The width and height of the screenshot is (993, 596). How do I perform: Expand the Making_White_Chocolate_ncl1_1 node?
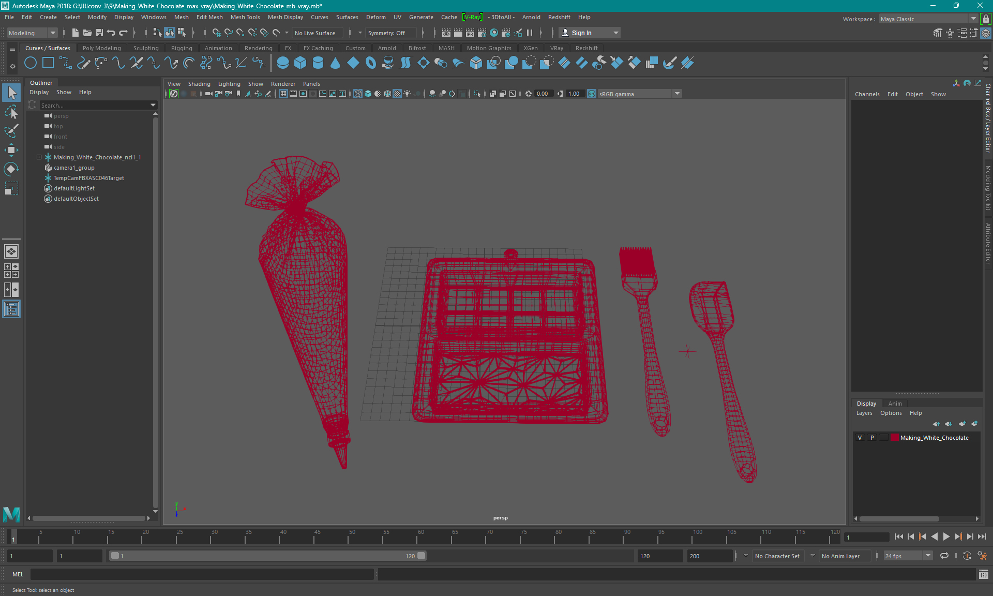click(39, 157)
